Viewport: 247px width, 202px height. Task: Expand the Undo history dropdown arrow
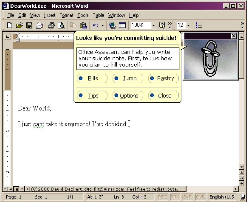click(x=103, y=25)
